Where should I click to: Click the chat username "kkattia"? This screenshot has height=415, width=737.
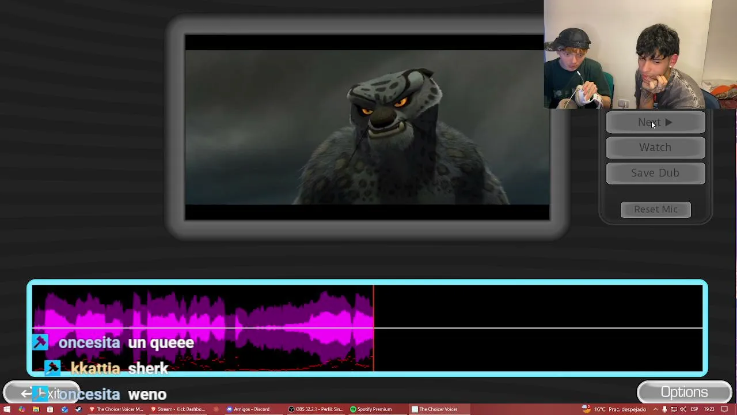pyautogui.click(x=95, y=368)
